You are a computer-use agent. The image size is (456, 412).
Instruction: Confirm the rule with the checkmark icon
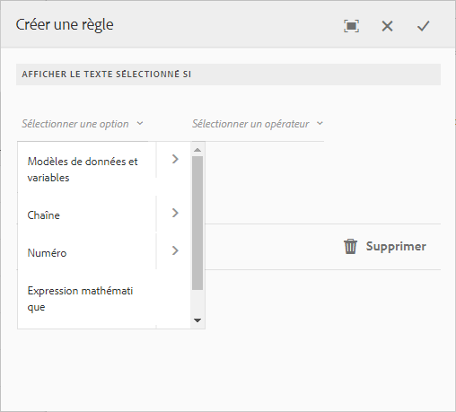(424, 26)
